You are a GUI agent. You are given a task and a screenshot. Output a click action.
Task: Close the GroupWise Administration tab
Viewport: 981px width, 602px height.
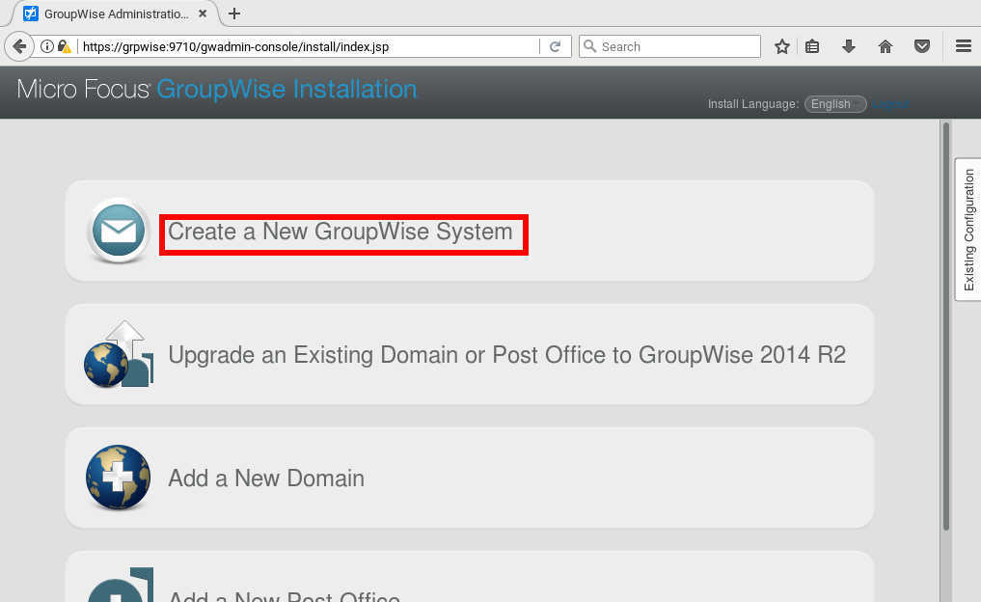pyautogui.click(x=203, y=14)
